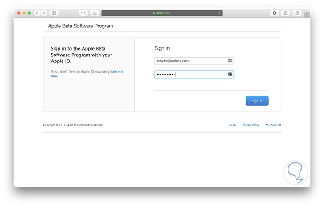
Task: Maximize window with green button
Action: (29, 13)
